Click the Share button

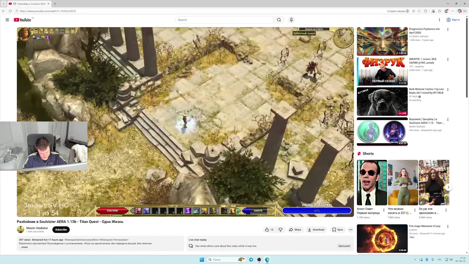(295, 230)
